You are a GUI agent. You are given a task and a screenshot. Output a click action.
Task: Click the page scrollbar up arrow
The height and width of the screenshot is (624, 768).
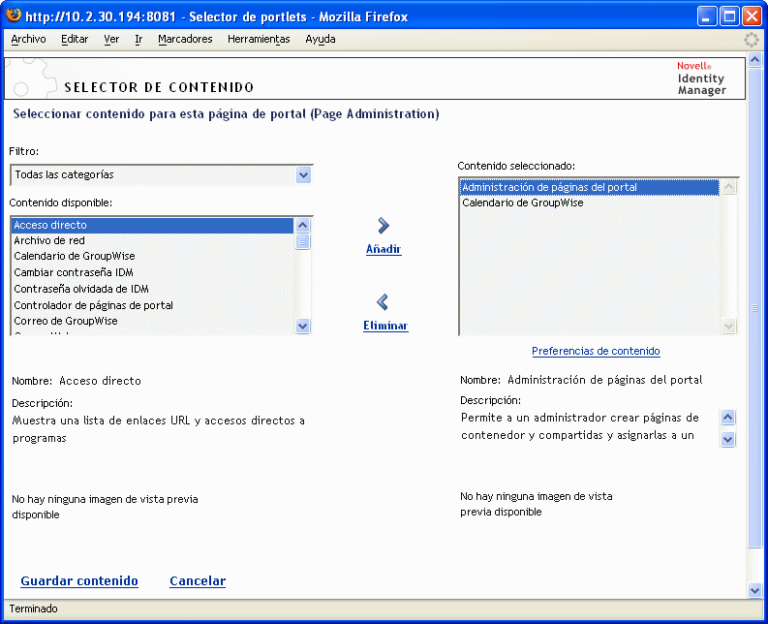click(754, 60)
